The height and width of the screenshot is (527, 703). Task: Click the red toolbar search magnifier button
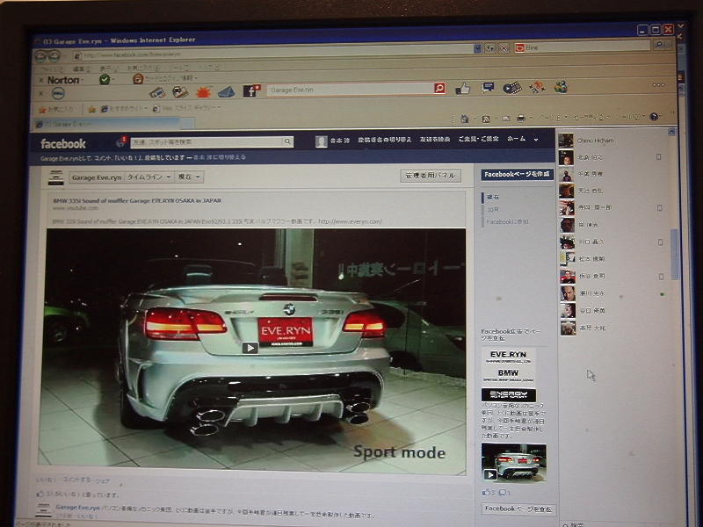click(x=439, y=89)
